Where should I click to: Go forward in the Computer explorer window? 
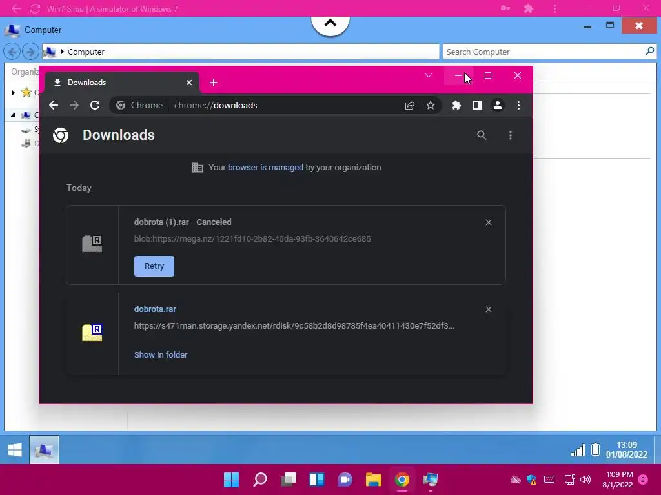(30, 52)
